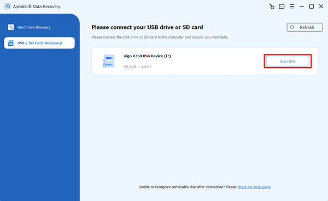
Task: Open the hamburger menu icon
Action: (292, 7)
